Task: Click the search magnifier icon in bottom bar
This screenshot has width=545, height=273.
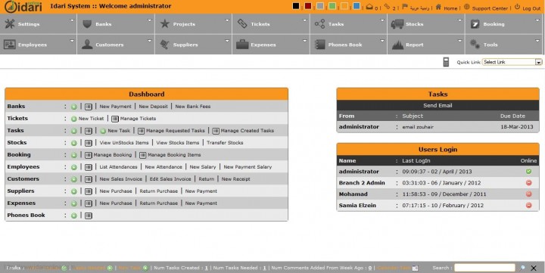Action: click(x=522, y=268)
